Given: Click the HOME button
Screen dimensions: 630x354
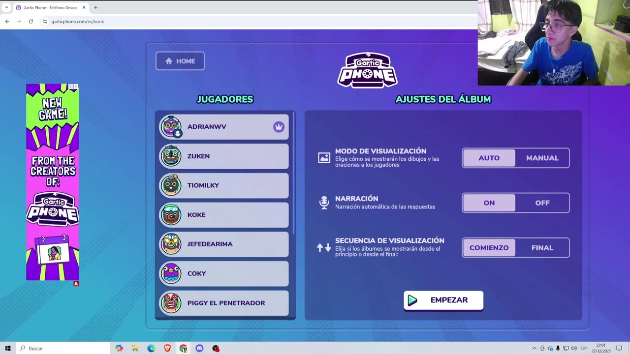Looking at the screenshot, I should (180, 61).
